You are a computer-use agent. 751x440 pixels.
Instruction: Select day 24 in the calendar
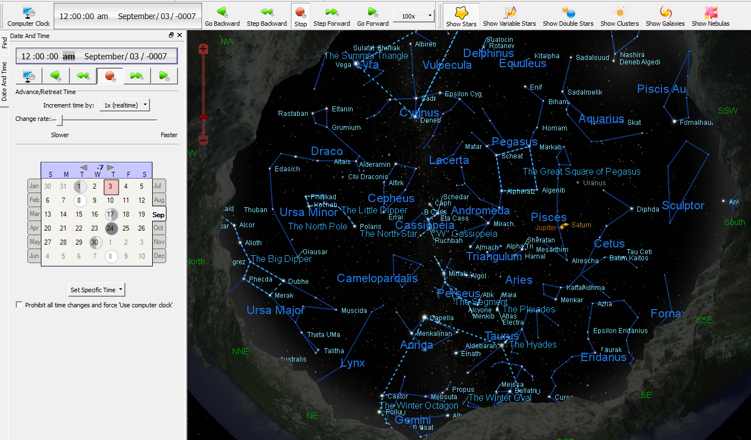111,228
